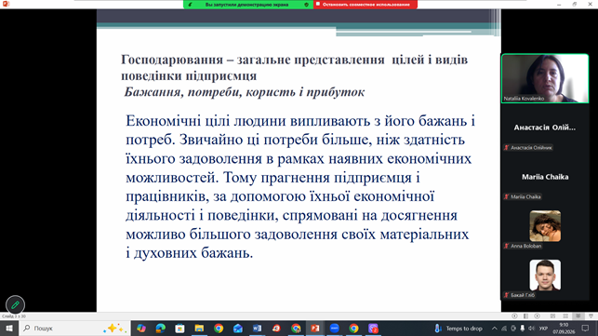Switch to Slide Sorter view icon

[565, 316]
